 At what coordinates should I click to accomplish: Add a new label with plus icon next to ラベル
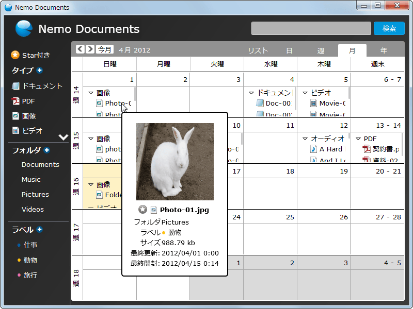coord(40,229)
